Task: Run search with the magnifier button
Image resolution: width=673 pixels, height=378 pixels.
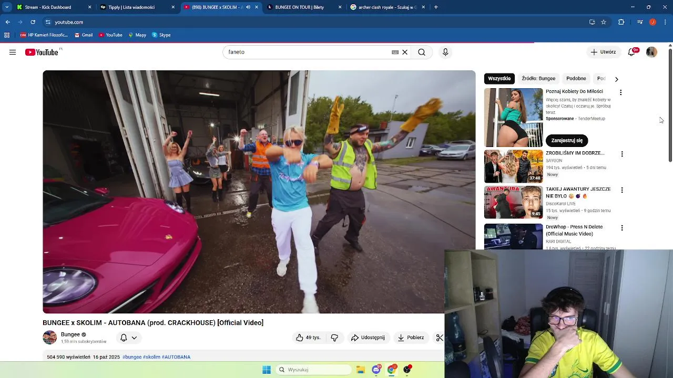Action: click(422, 52)
